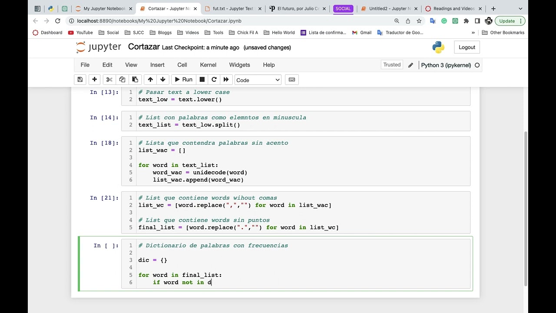Viewport: 556px width, 313px height.
Task: Open the Cell menu
Action: 182,65
